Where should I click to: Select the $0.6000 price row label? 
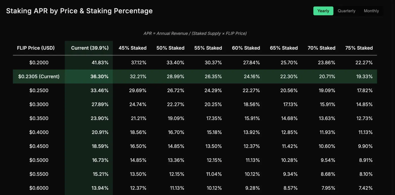(x=39, y=188)
